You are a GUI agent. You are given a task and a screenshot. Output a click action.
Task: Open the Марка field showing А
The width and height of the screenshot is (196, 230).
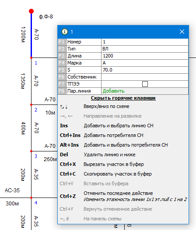click(x=145, y=63)
